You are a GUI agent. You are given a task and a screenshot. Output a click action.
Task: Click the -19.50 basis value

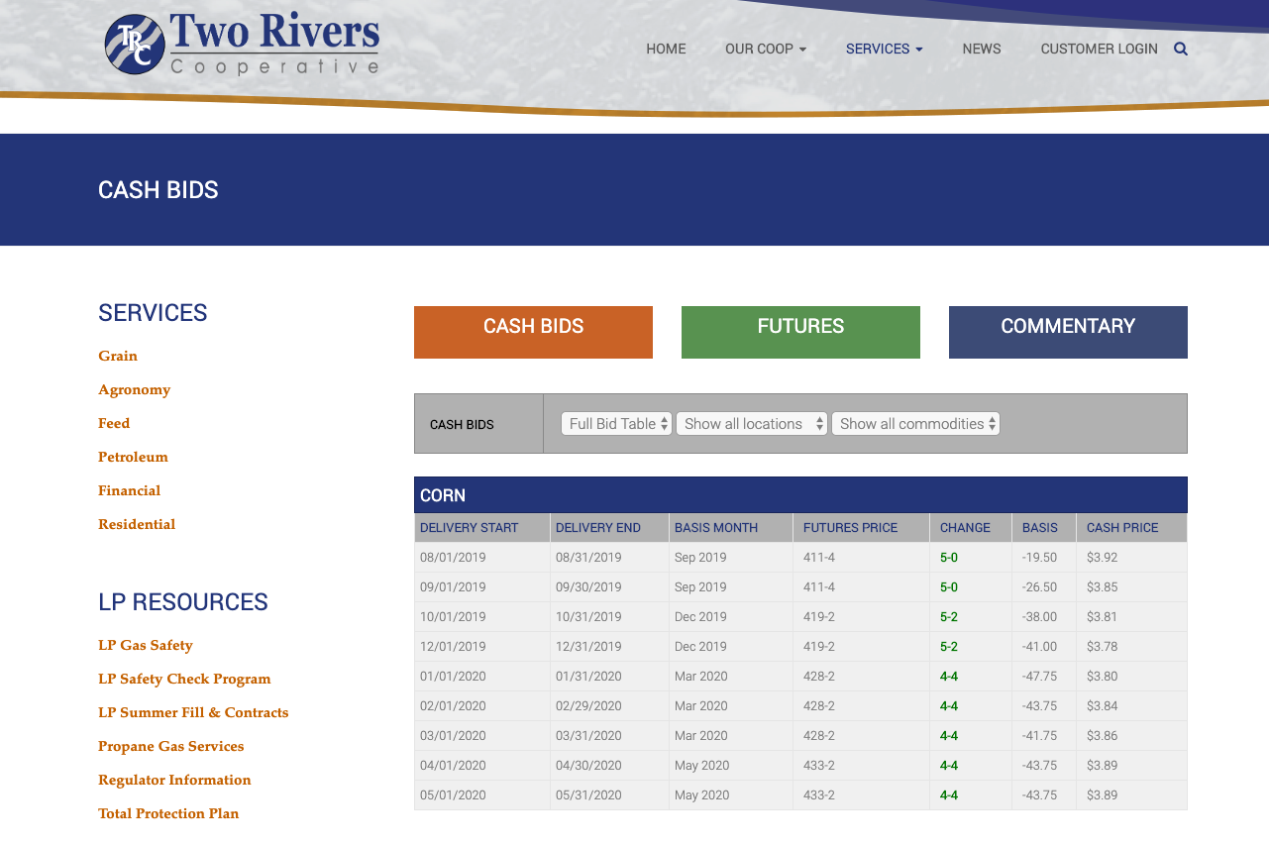(1039, 558)
